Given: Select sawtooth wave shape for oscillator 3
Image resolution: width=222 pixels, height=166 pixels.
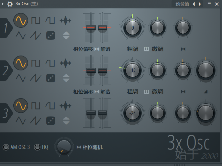Looking at the screenshot, I should (x=36, y=120).
